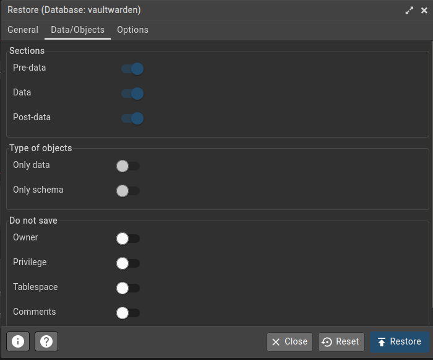Toggle the Comments switch on
433x360 pixels.
tap(128, 313)
